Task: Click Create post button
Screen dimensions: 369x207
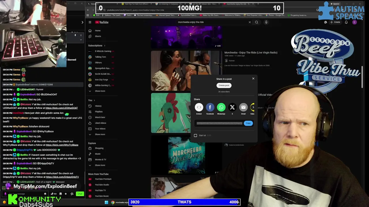Action: tap(224, 85)
